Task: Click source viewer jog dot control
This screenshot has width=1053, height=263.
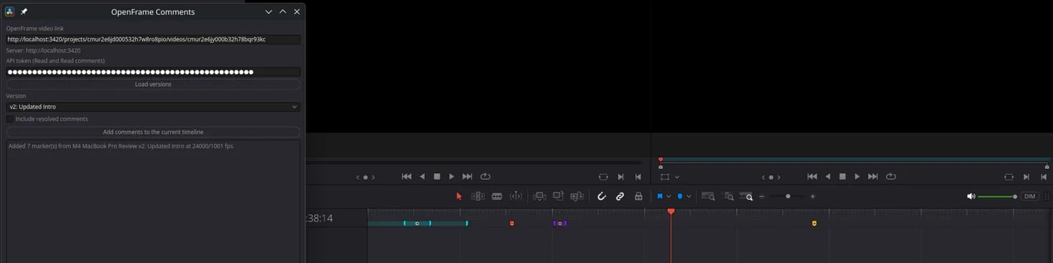Action: (365, 177)
